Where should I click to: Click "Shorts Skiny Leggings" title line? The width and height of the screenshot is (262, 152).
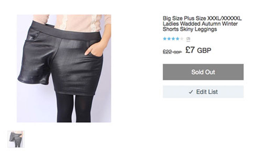pyautogui.click(x=190, y=29)
